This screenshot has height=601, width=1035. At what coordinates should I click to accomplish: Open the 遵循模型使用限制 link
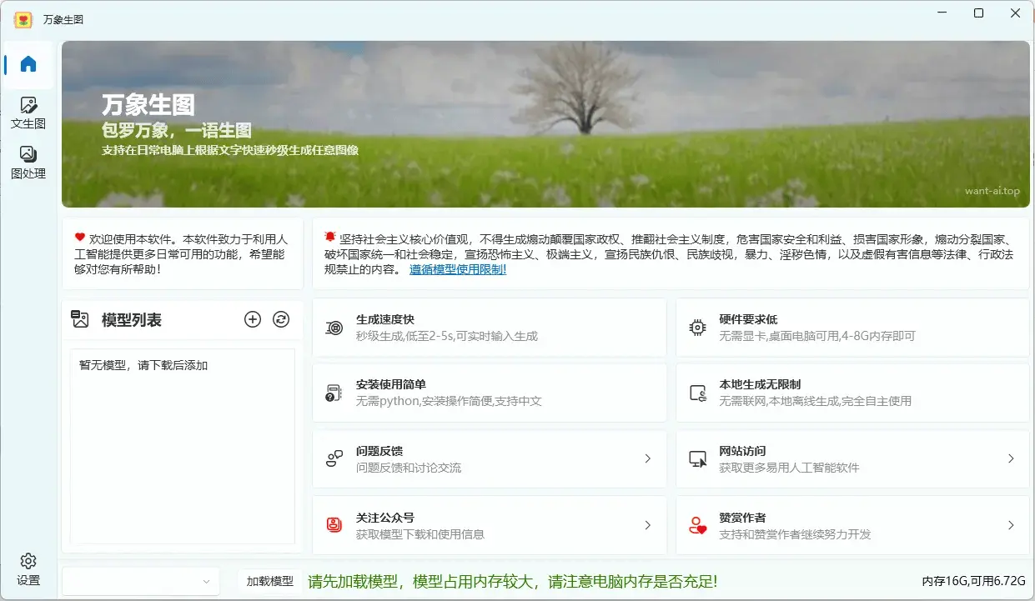point(457,270)
